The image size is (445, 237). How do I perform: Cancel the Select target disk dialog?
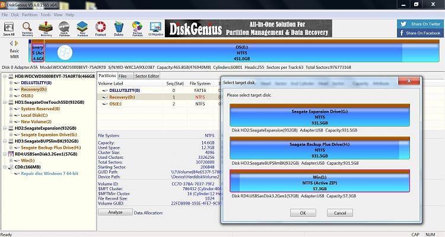pos(340,213)
